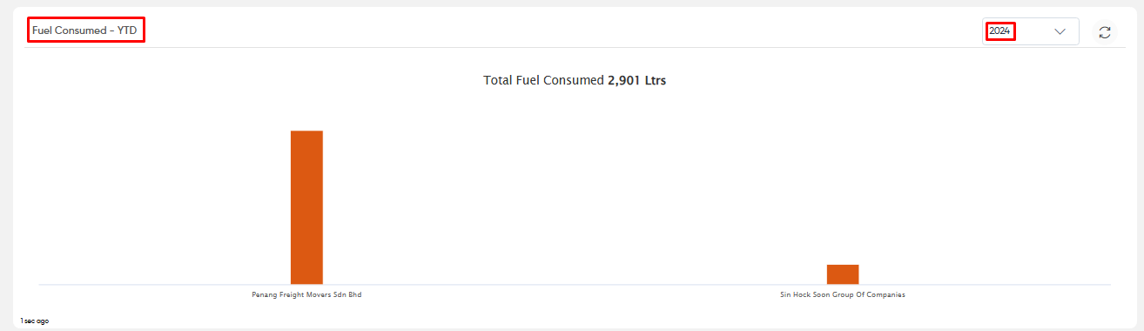The width and height of the screenshot is (1144, 331).
Task: Click the Sin Hock Soon Group label
Action: coord(843,294)
